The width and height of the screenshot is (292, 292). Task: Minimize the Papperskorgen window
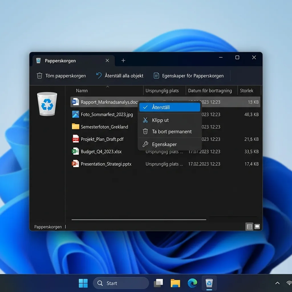click(221, 57)
